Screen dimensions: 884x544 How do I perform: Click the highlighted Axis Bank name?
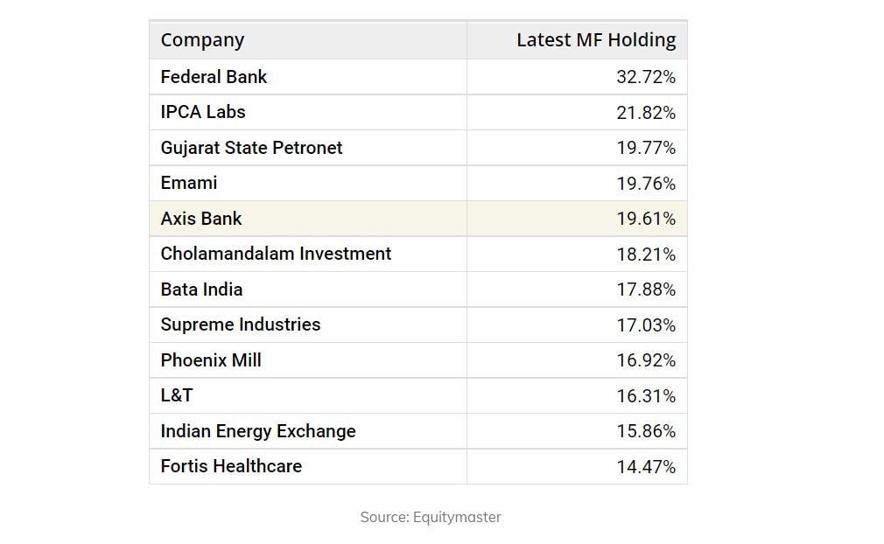[x=201, y=219]
